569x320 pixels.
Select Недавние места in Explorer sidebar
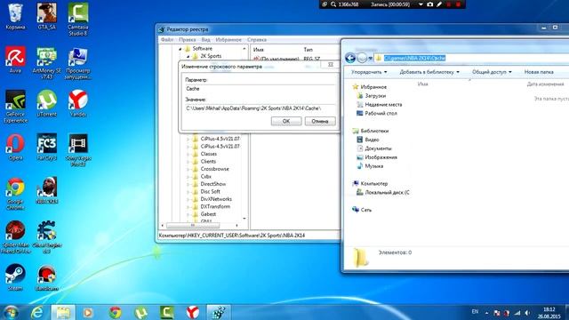(x=383, y=105)
